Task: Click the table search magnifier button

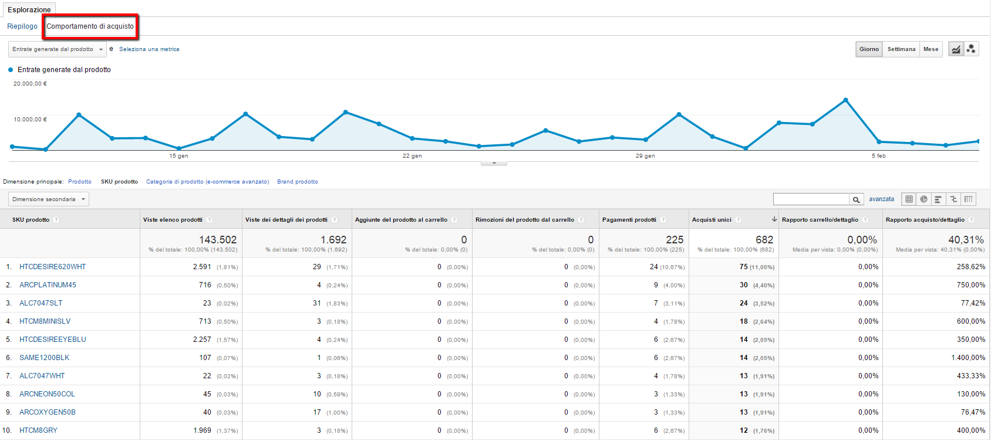Action: [x=857, y=199]
